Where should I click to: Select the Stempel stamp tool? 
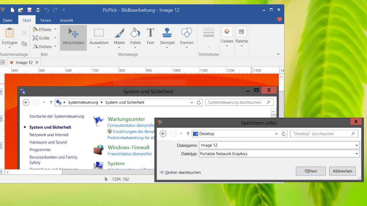coord(167,37)
